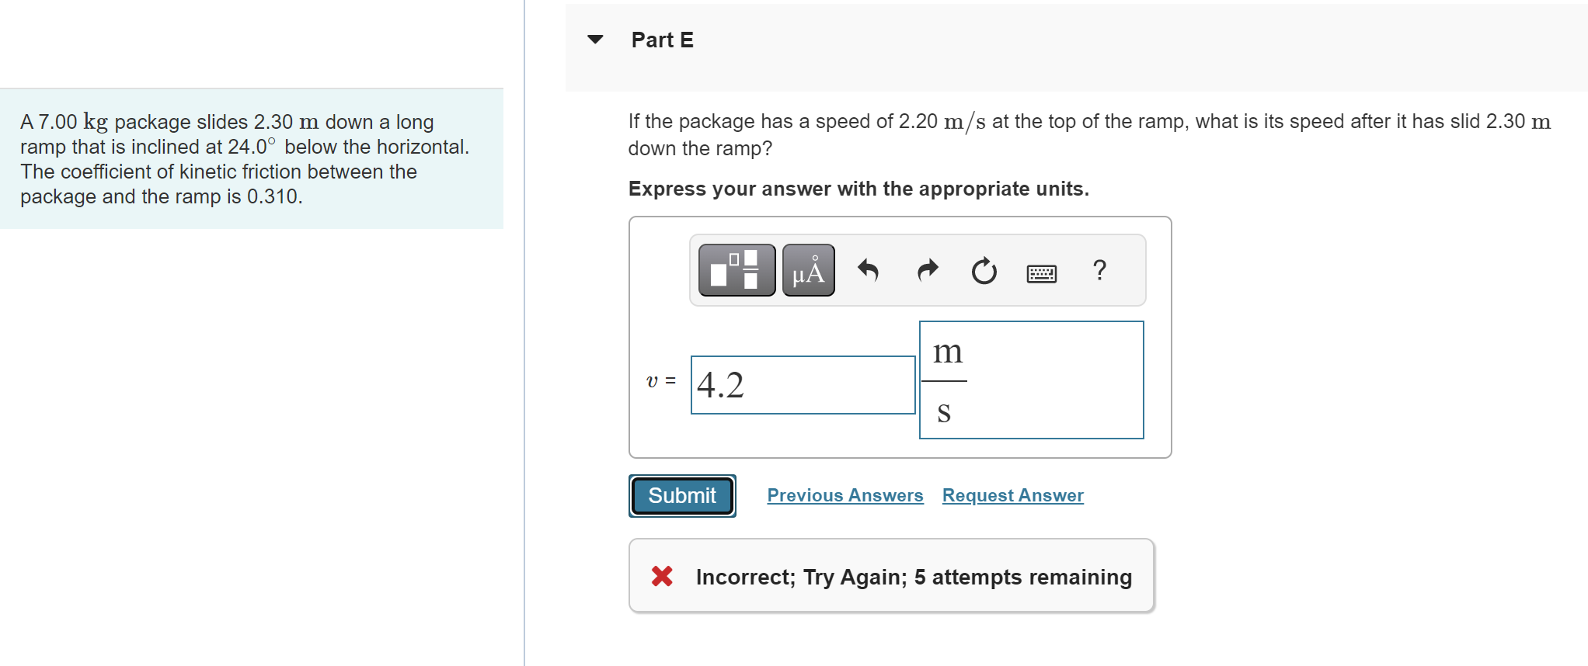Click the v = answer label
Viewport: 1588px width, 666px height.
[x=660, y=381]
